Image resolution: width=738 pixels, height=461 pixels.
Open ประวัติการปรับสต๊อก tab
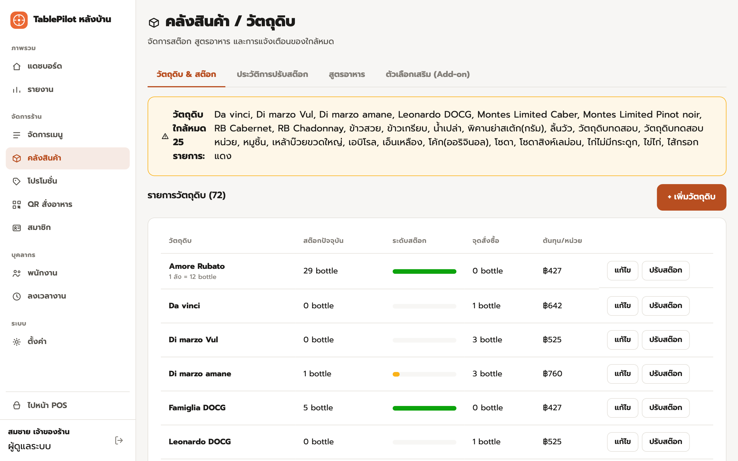click(272, 74)
